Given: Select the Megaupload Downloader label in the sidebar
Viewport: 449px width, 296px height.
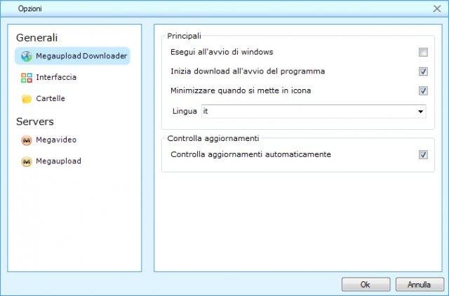Looking at the screenshot, I should coord(81,56).
